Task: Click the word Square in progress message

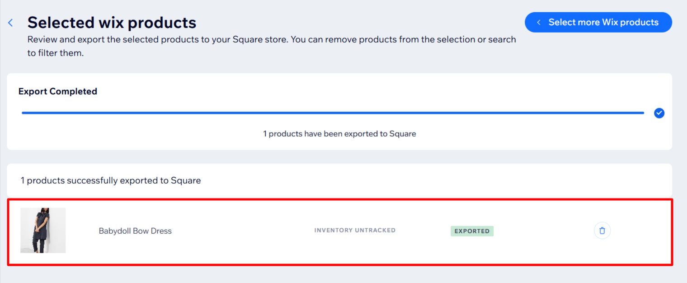Action: coord(403,134)
